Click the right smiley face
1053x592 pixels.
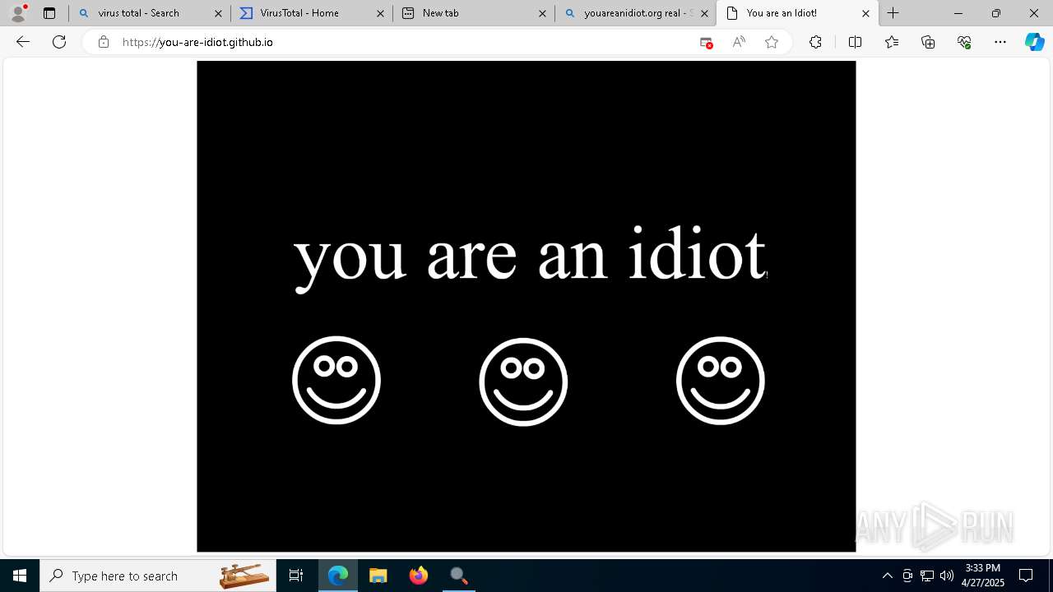721,381
